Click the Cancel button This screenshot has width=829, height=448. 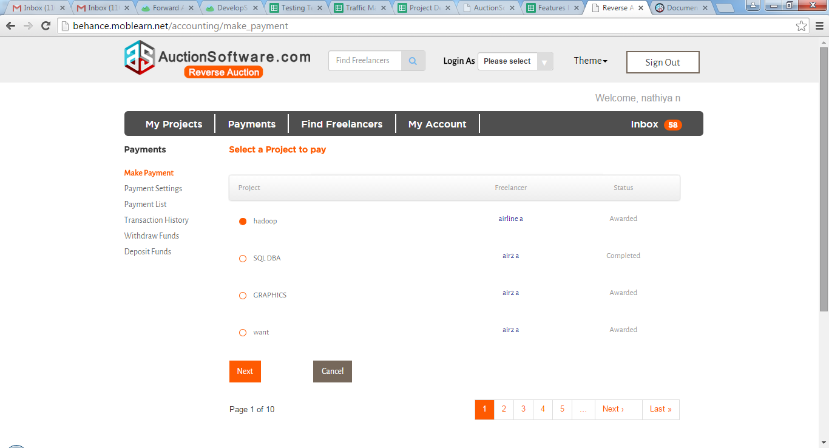333,372
